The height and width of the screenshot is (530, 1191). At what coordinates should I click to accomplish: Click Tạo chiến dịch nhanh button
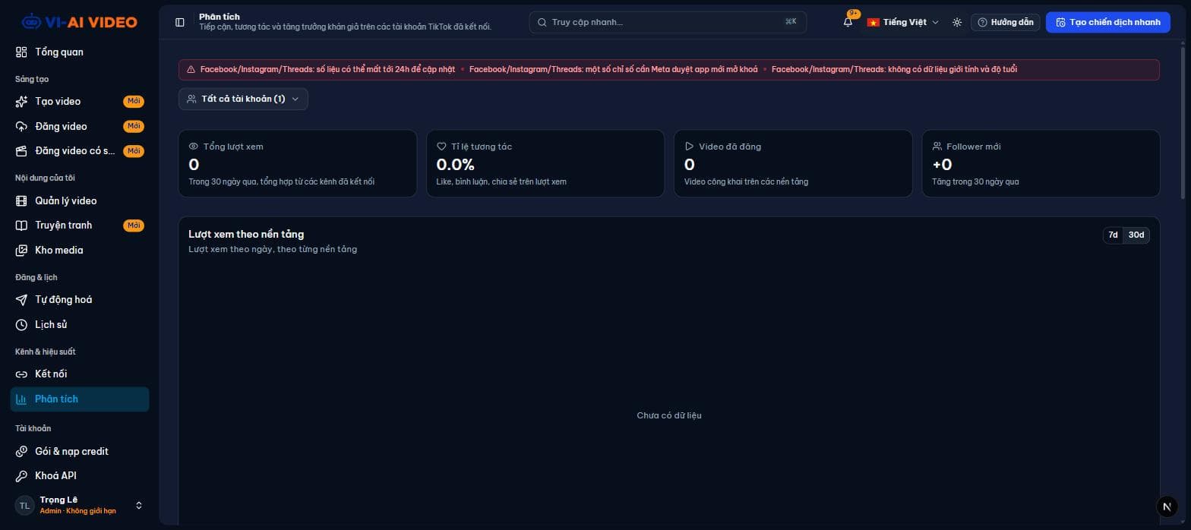pyautogui.click(x=1108, y=22)
